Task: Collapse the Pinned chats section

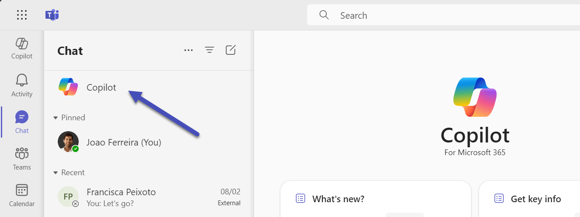Action: point(56,118)
